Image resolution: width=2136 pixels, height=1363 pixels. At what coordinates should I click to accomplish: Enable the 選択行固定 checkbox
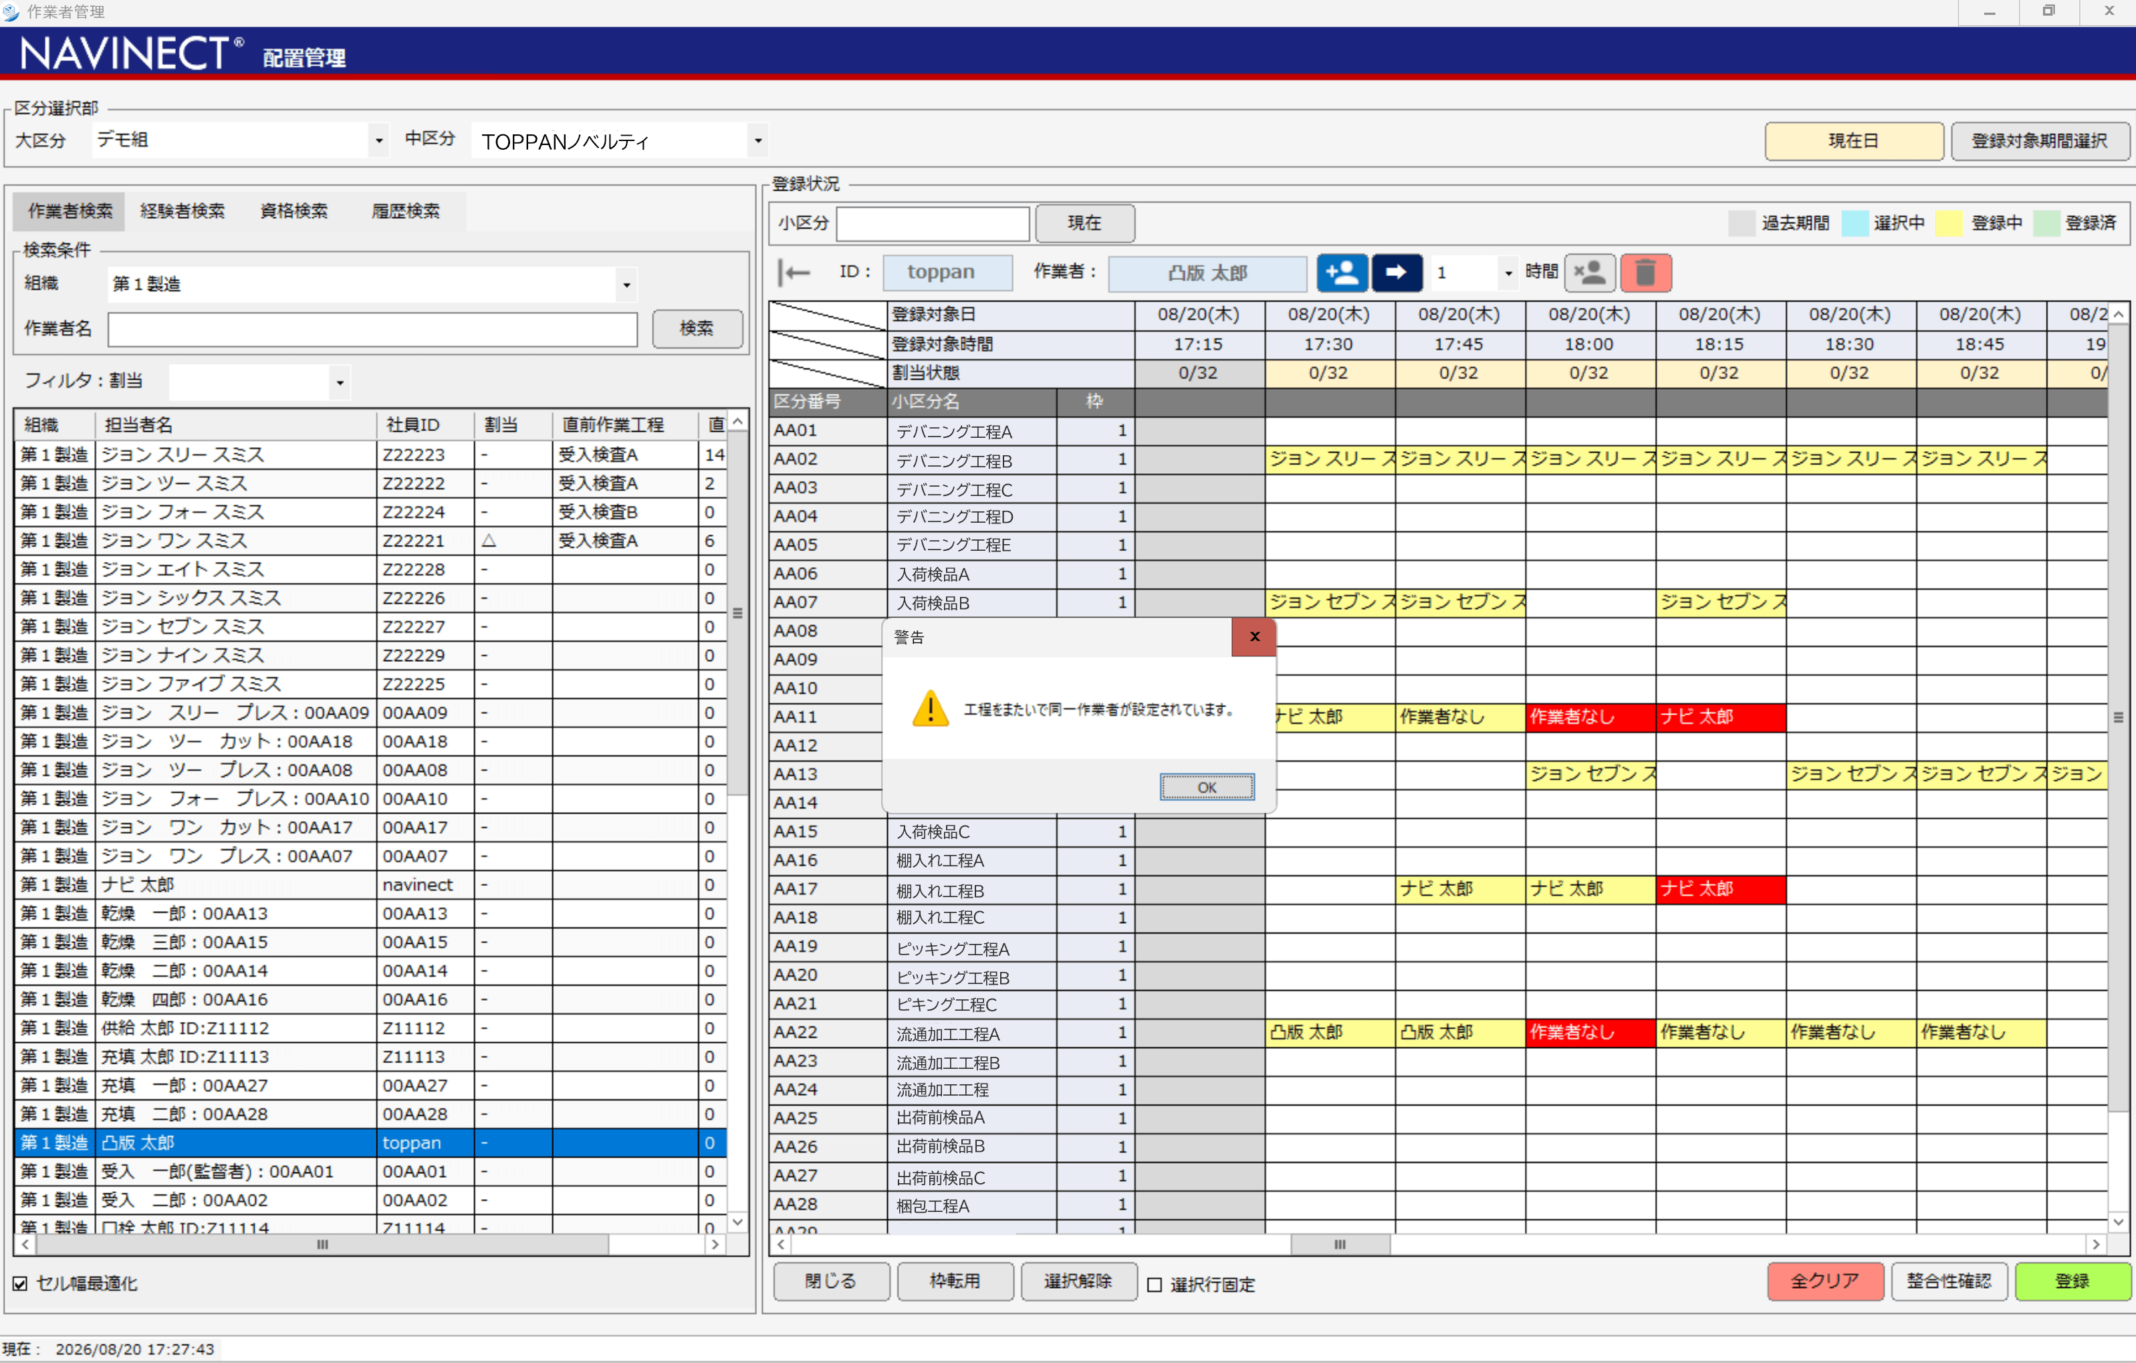point(1154,1284)
